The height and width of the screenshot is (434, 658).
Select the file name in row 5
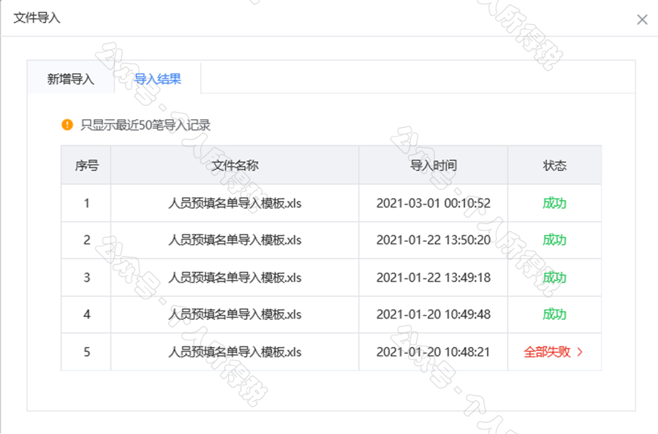(235, 352)
